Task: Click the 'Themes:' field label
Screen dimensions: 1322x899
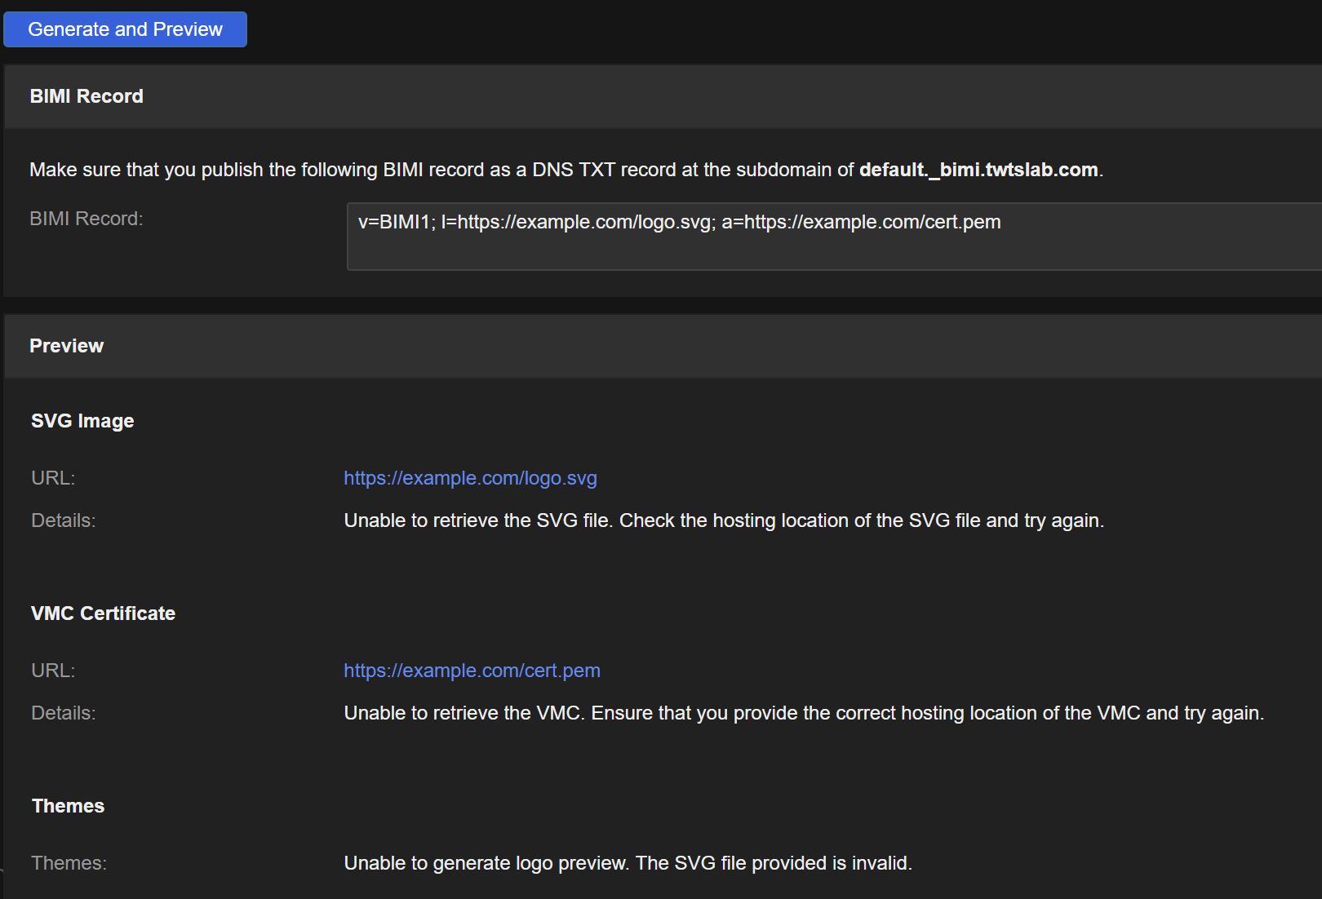Action: tap(69, 863)
